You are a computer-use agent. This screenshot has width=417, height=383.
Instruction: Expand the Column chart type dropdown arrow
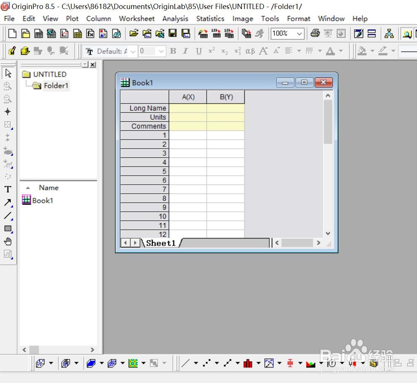[x=258, y=363]
